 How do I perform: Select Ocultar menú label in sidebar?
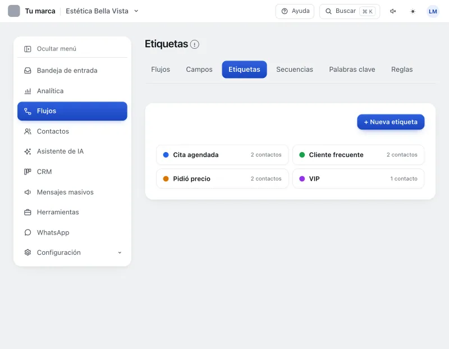(x=57, y=49)
